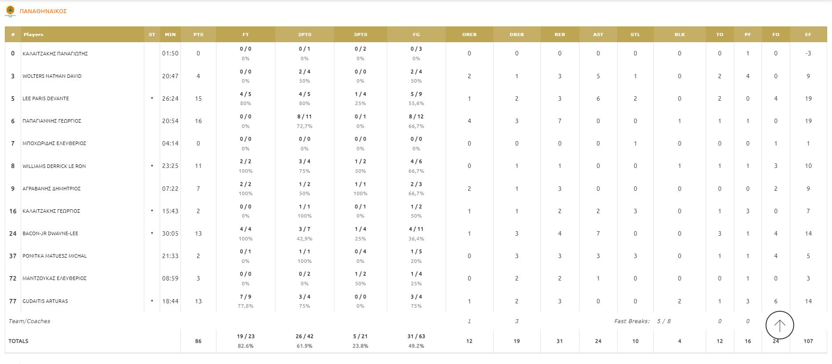Click the EF column header

tap(808, 34)
